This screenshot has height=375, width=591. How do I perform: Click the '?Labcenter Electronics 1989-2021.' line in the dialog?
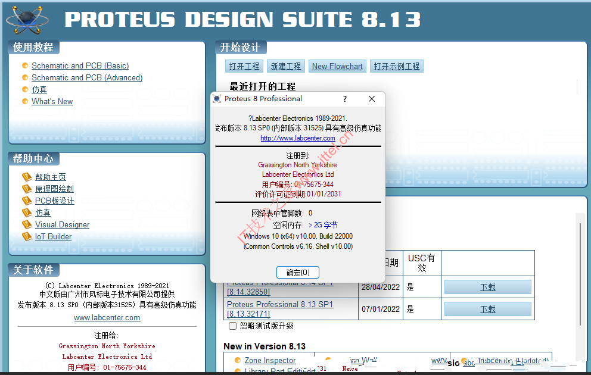point(298,118)
